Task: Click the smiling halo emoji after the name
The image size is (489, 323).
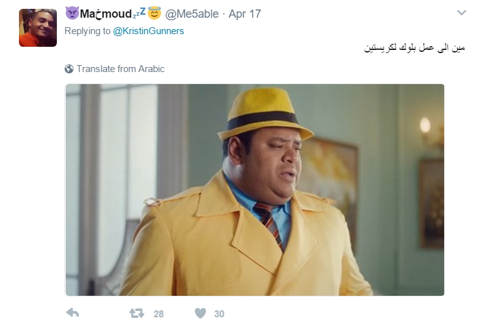Action: click(154, 13)
